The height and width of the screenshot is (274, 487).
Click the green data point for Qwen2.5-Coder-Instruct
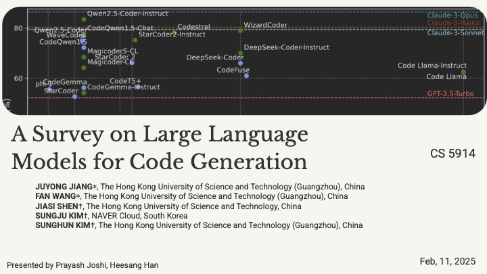84,19
